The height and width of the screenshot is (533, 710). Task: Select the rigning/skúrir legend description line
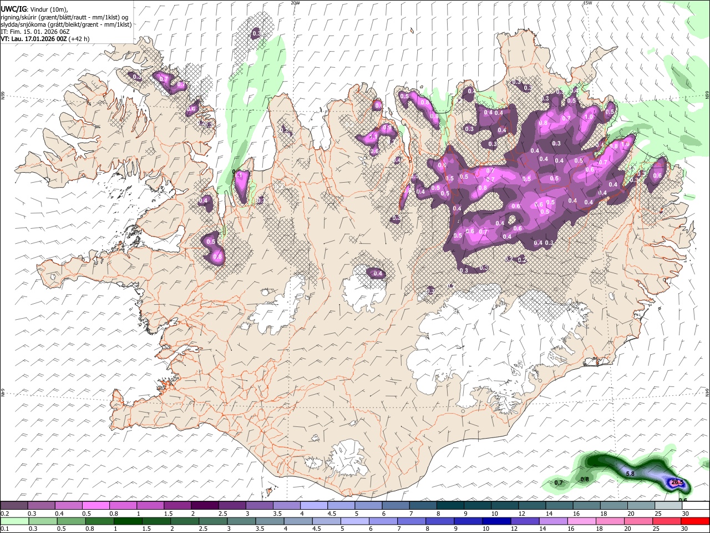pyautogui.click(x=64, y=17)
